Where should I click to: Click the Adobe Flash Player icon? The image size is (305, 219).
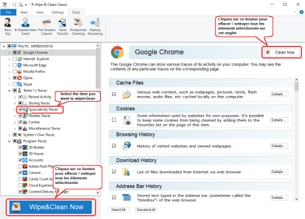25,167
